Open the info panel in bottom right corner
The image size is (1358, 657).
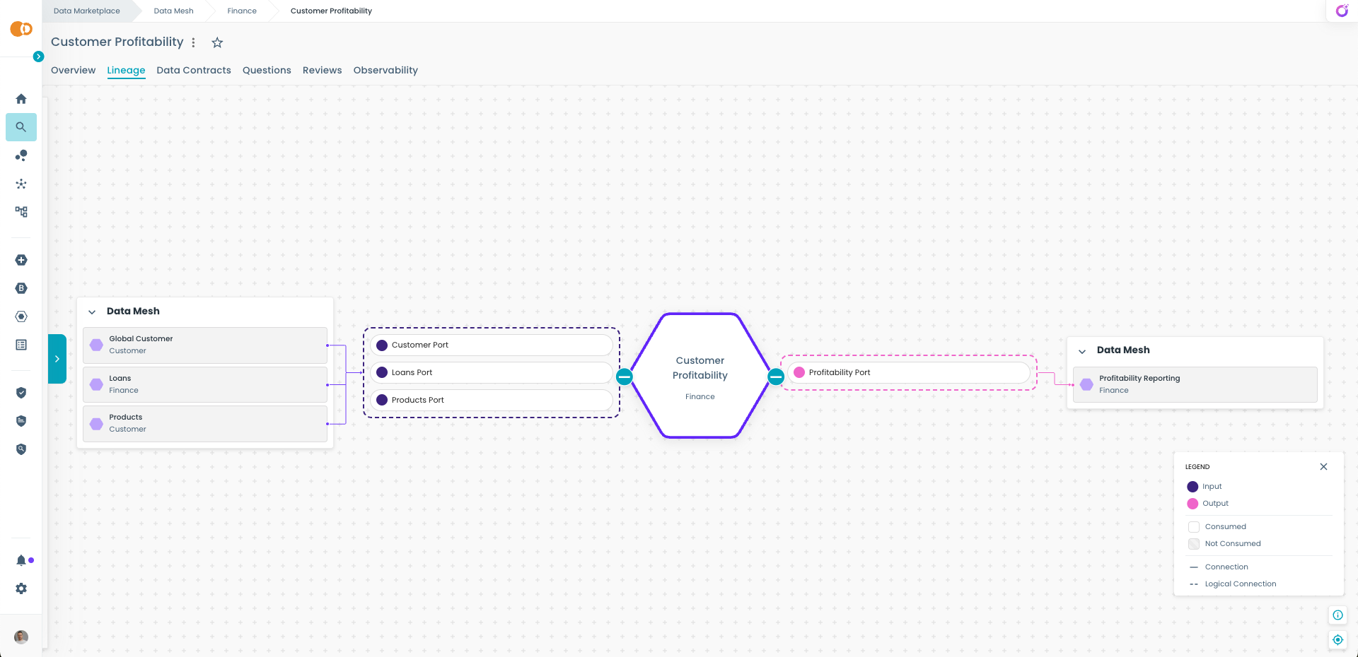1337,615
